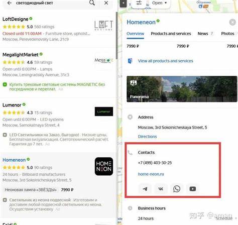Open Homeneon's WhatsApp contact icon
238x225 pixels.
click(177, 189)
